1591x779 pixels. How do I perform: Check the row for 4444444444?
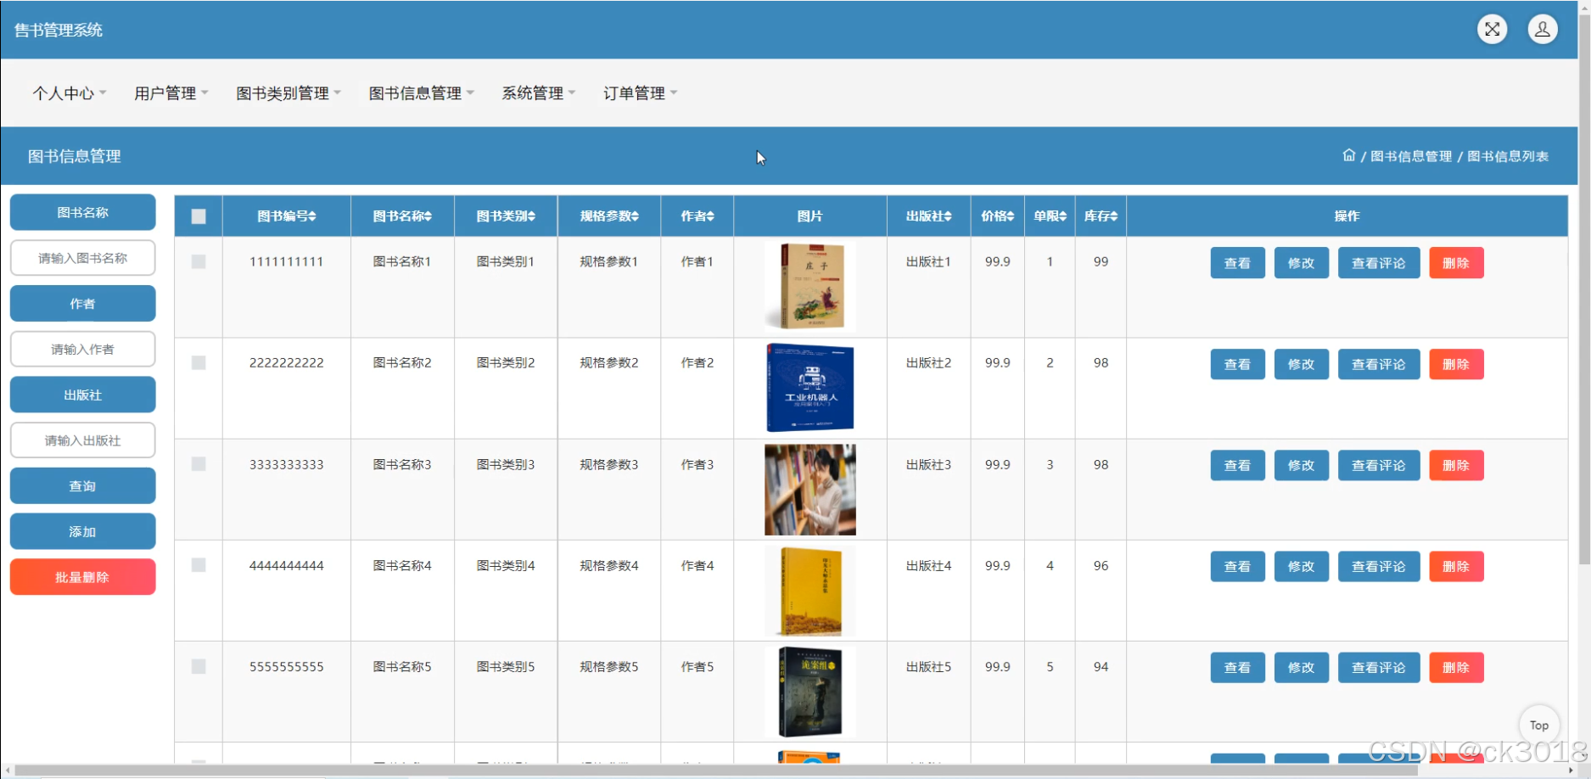pyautogui.click(x=199, y=564)
